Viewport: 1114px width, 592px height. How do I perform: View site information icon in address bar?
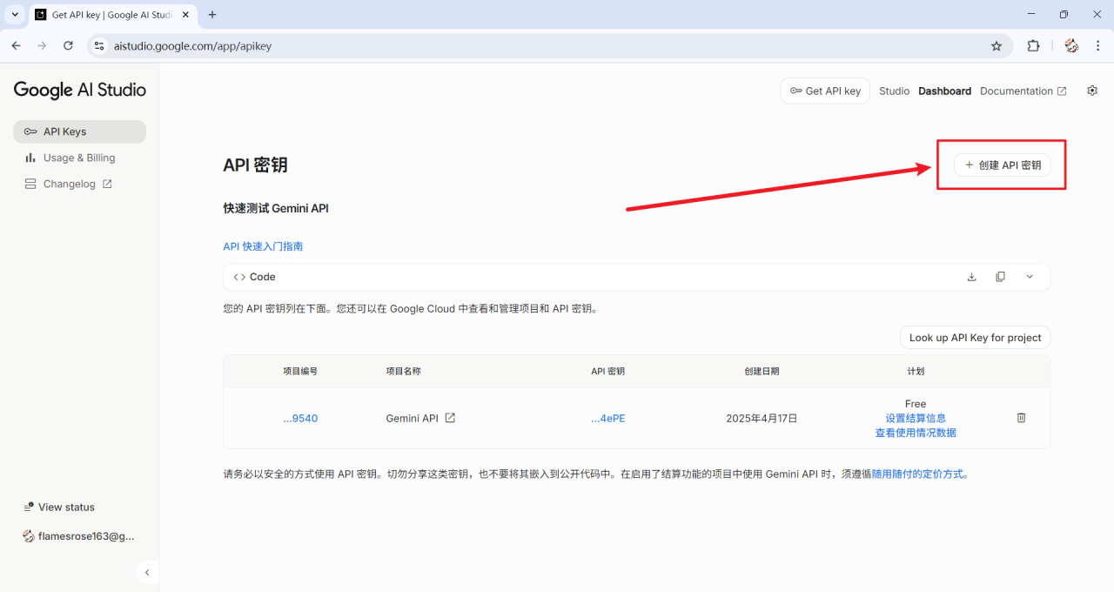(99, 46)
